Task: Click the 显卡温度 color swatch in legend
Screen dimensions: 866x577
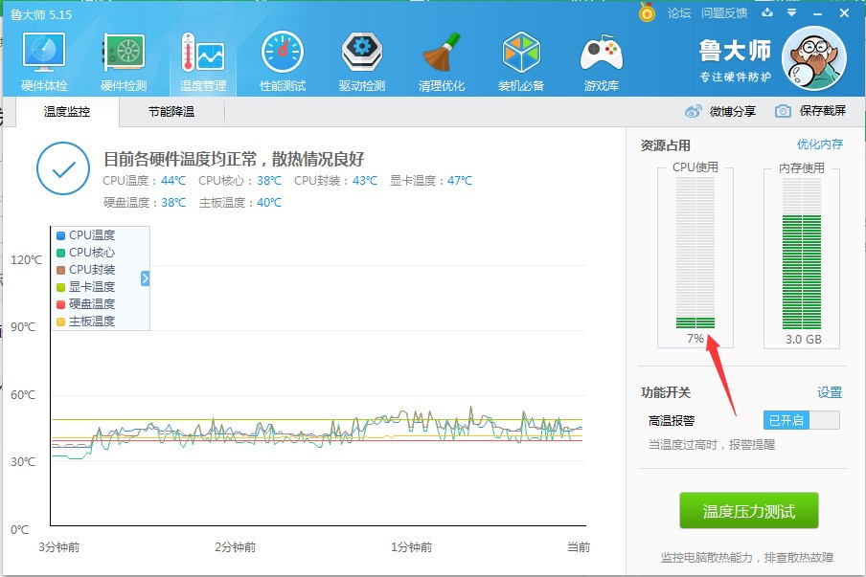Action: tap(60, 287)
